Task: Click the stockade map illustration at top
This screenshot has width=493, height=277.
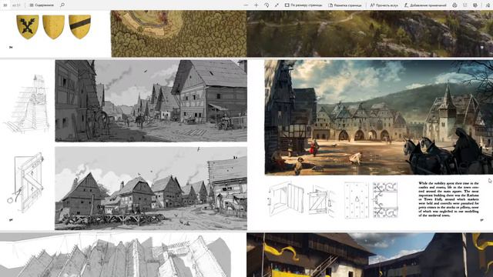Action: (x=179, y=34)
